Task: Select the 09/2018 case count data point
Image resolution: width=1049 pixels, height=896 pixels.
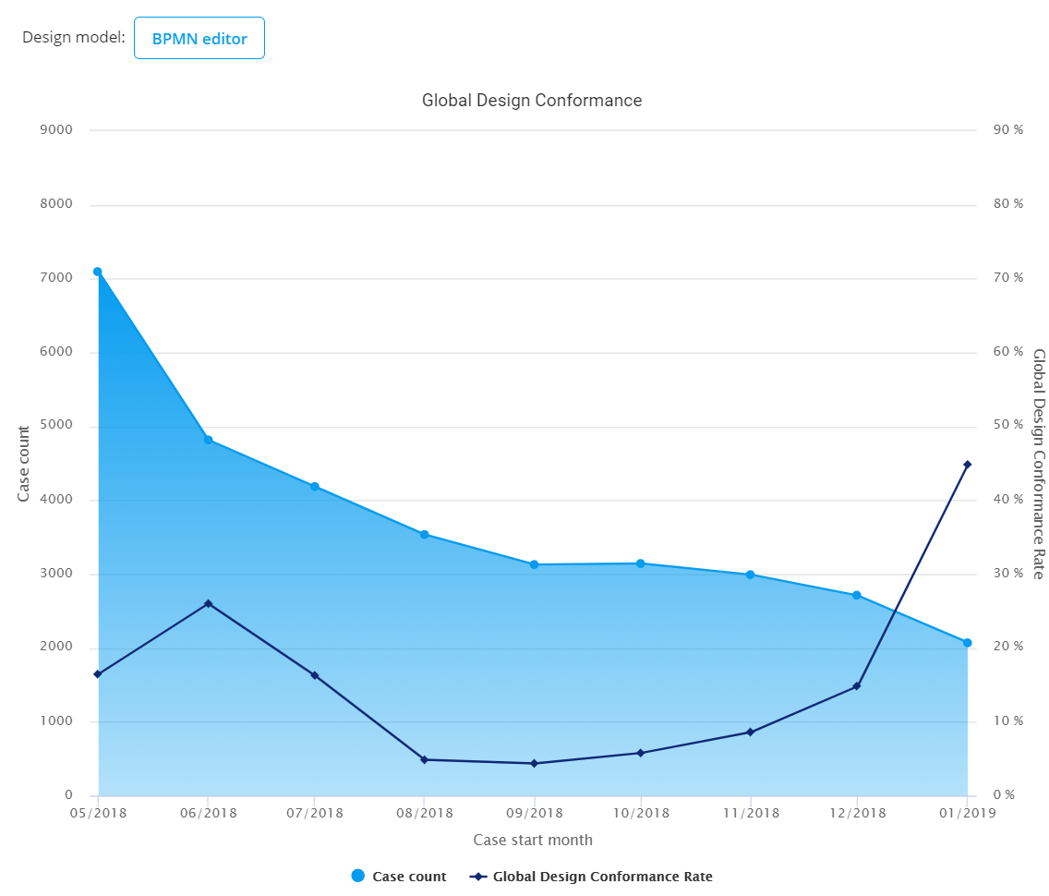Action: click(534, 564)
